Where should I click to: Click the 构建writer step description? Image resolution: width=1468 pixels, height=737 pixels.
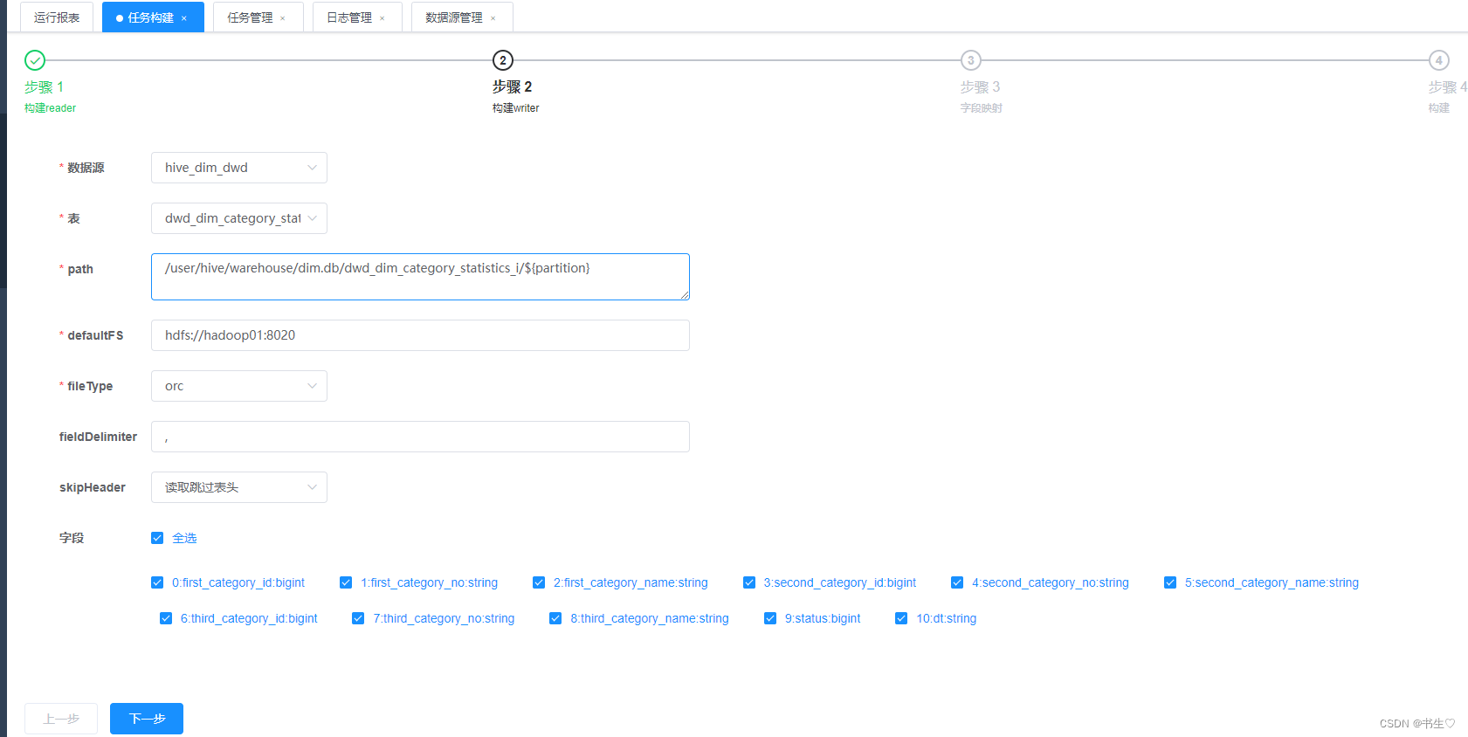[516, 108]
